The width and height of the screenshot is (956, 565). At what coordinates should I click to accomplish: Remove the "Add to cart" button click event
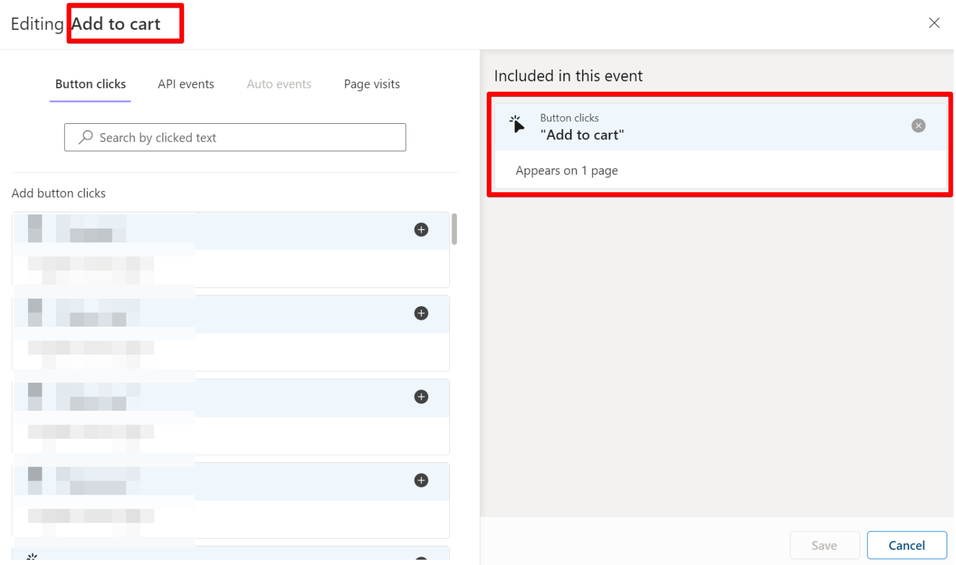[918, 126]
